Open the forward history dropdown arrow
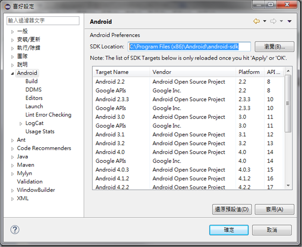This screenshot has height=247, width=302. point(281,21)
